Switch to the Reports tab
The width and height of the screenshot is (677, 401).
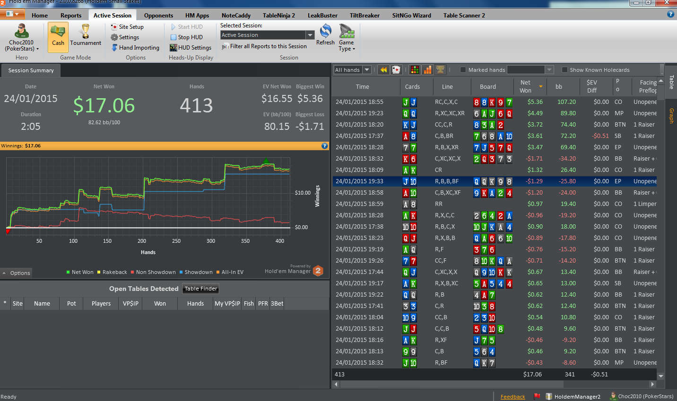[71, 16]
